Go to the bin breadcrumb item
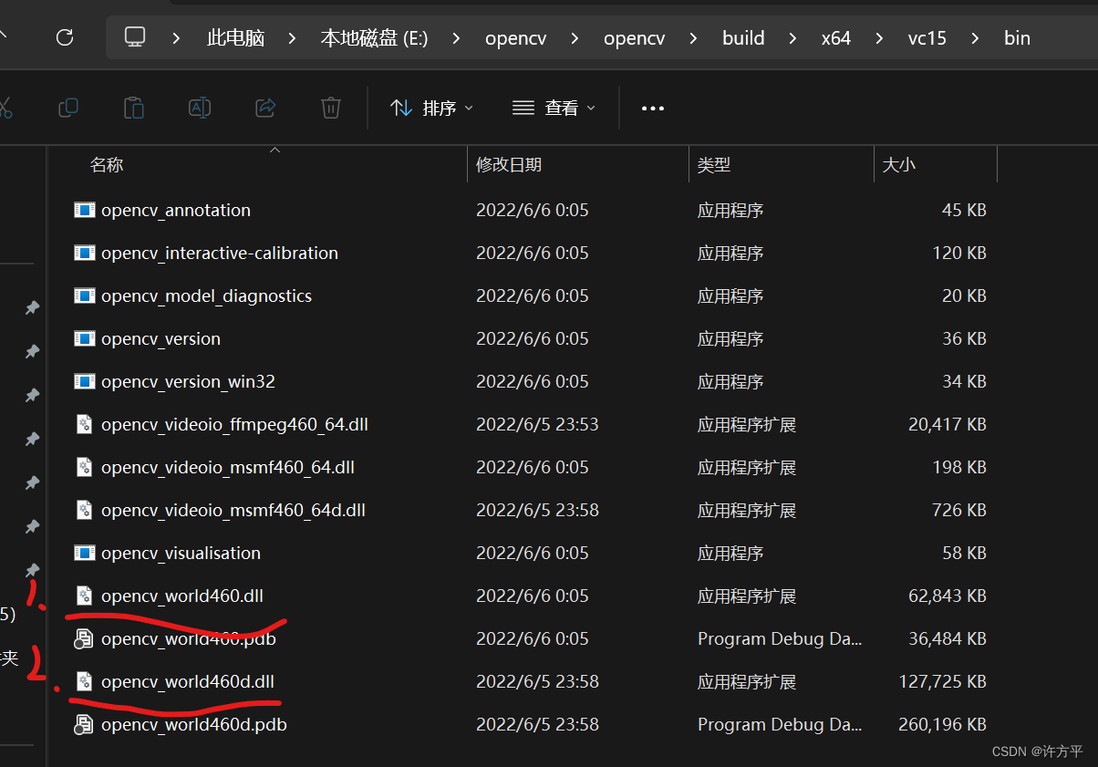Screen dimensions: 1098x767 (x=1016, y=37)
